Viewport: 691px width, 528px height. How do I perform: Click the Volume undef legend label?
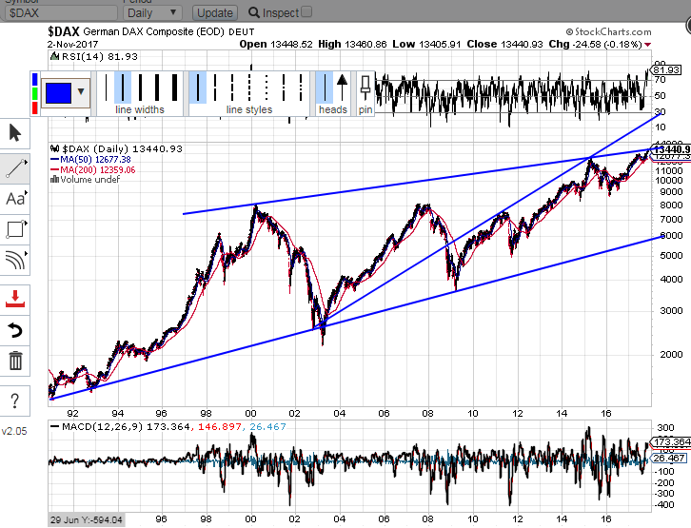coord(85,180)
